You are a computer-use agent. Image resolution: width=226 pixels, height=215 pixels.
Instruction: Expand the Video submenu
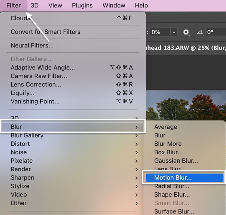click(x=73, y=195)
